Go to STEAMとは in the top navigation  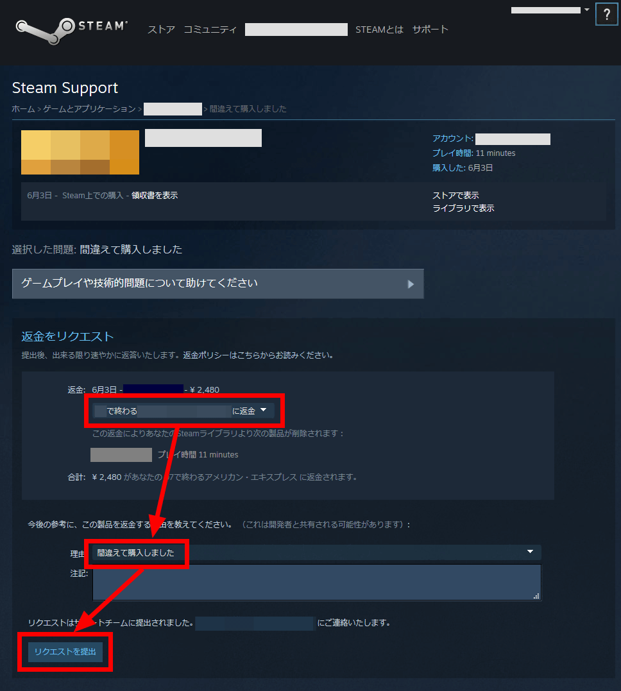(379, 30)
